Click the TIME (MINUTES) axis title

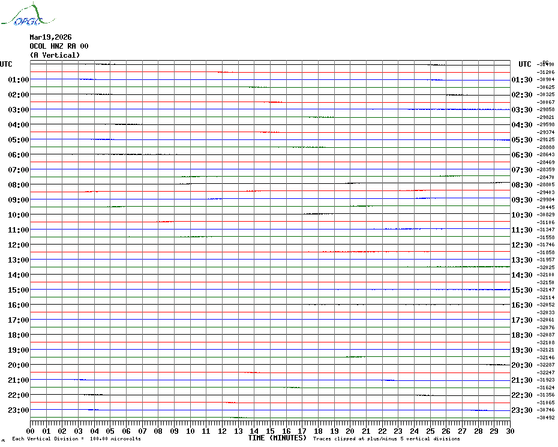tap(277, 438)
